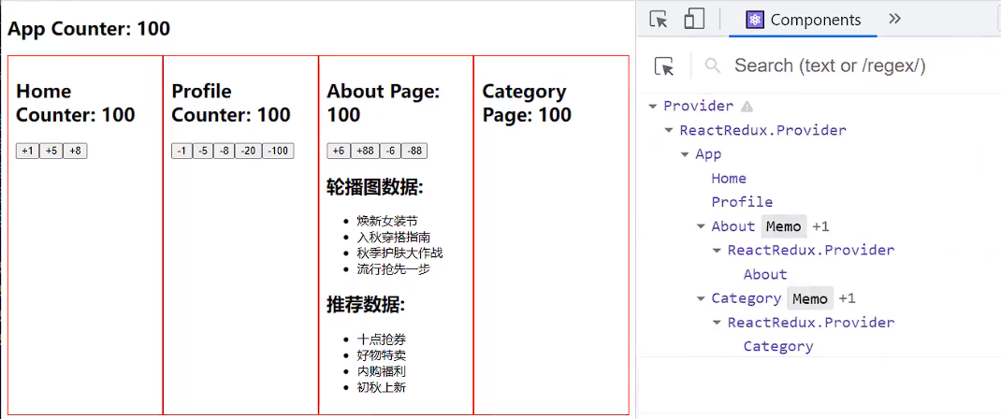Screen dimensions: 1001x419
Task: Click the Memo badge next to About
Action: [x=783, y=226]
